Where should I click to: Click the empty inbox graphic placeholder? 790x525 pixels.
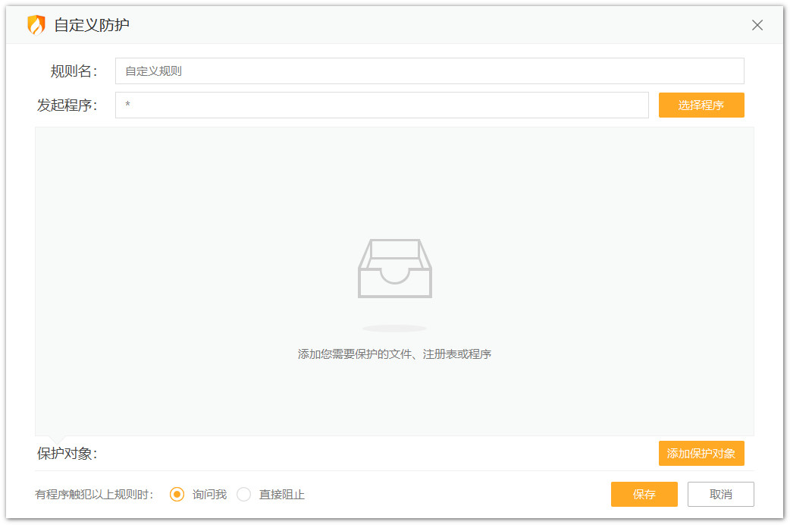(395, 269)
